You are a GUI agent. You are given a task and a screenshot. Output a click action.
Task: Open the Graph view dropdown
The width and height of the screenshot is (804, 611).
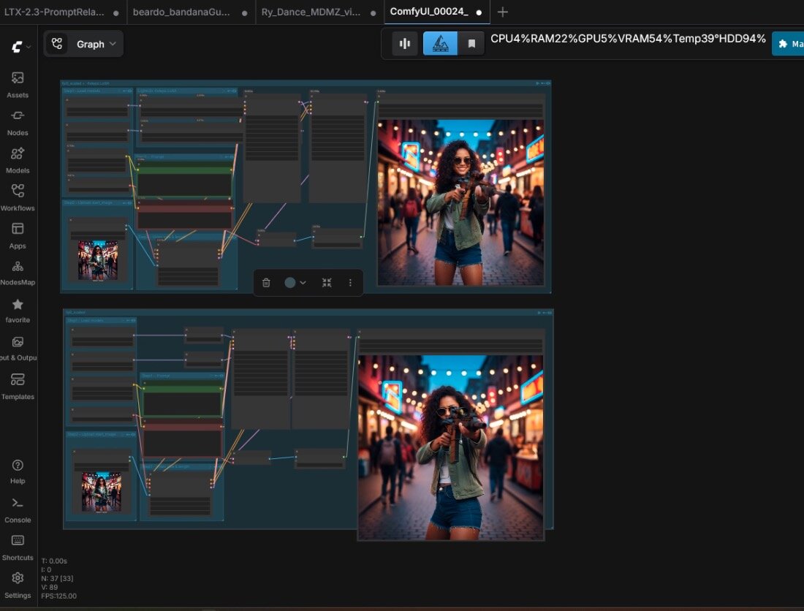83,44
